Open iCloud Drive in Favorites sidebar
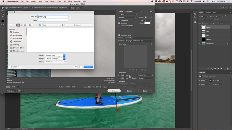The width and height of the screenshot is (232, 130). point(16,38)
